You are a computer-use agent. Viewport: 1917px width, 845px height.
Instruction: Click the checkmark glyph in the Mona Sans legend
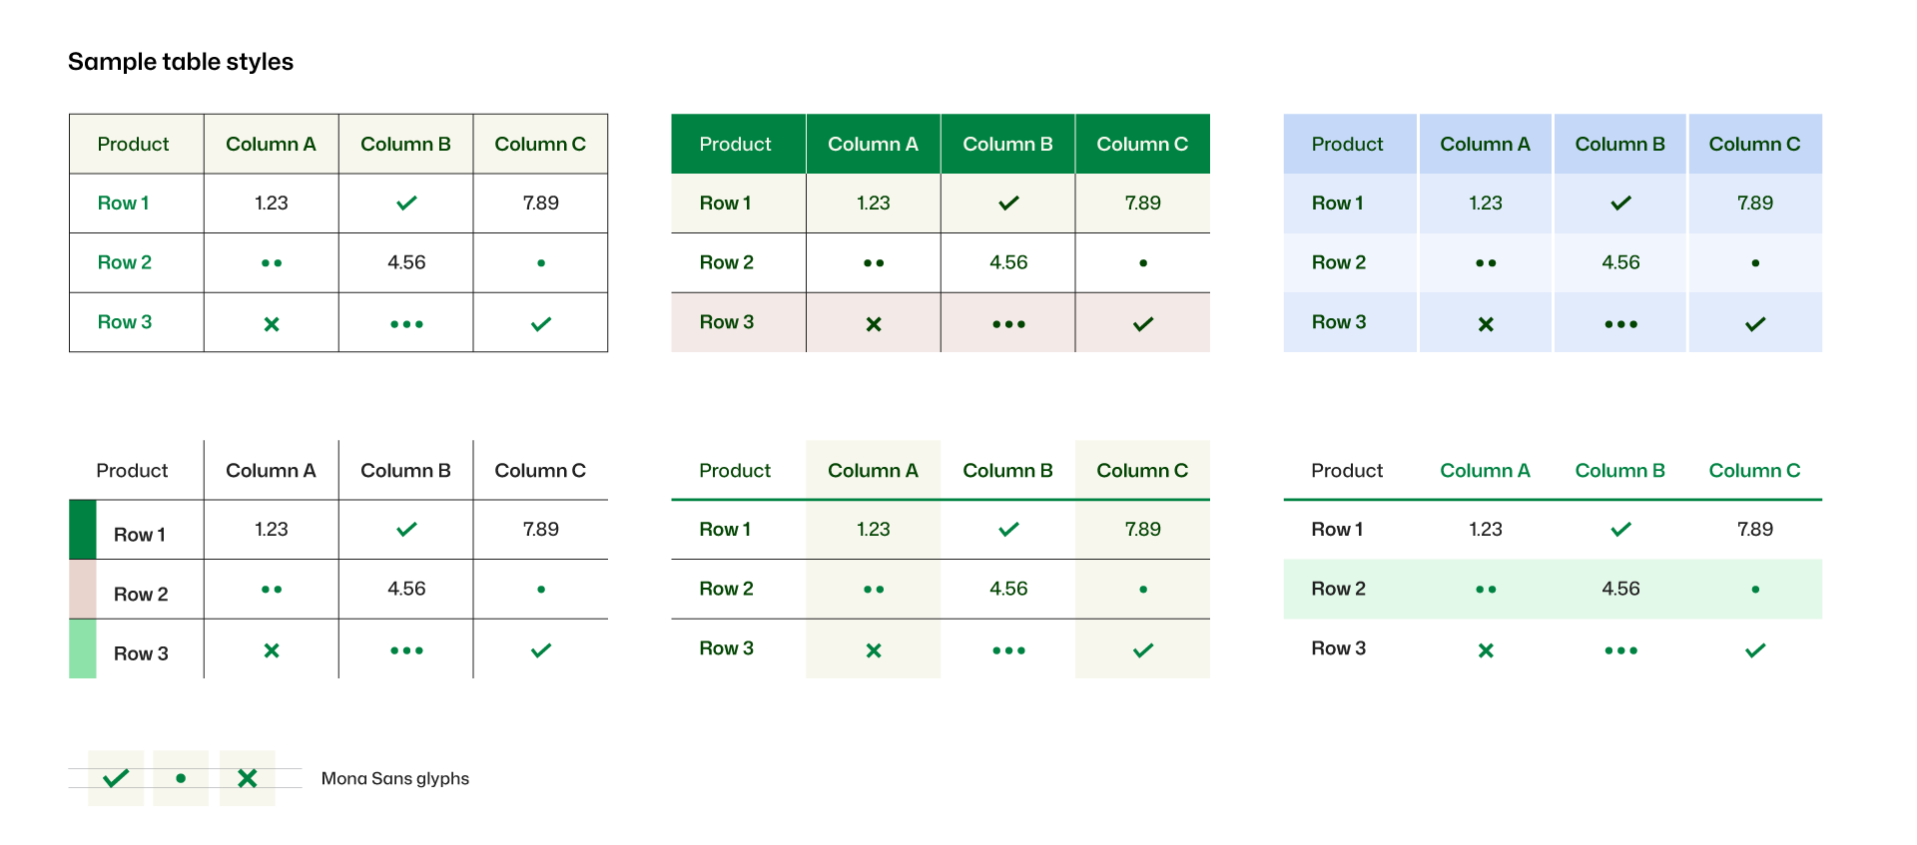pyautogui.click(x=116, y=778)
